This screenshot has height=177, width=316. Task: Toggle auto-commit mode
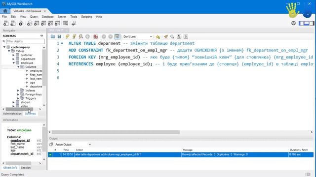pyautogui.click(x=118, y=36)
